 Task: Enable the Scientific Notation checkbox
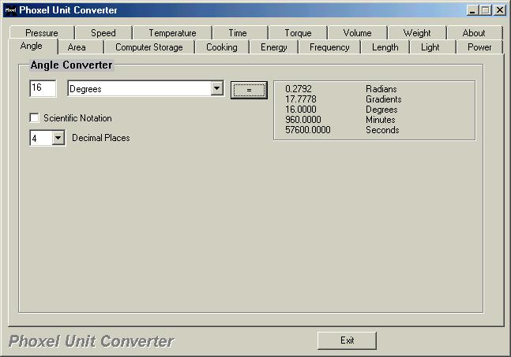[34, 117]
